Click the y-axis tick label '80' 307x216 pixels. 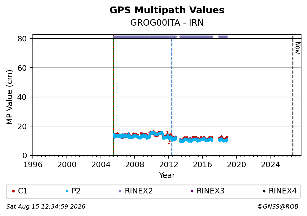tap(22, 39)
